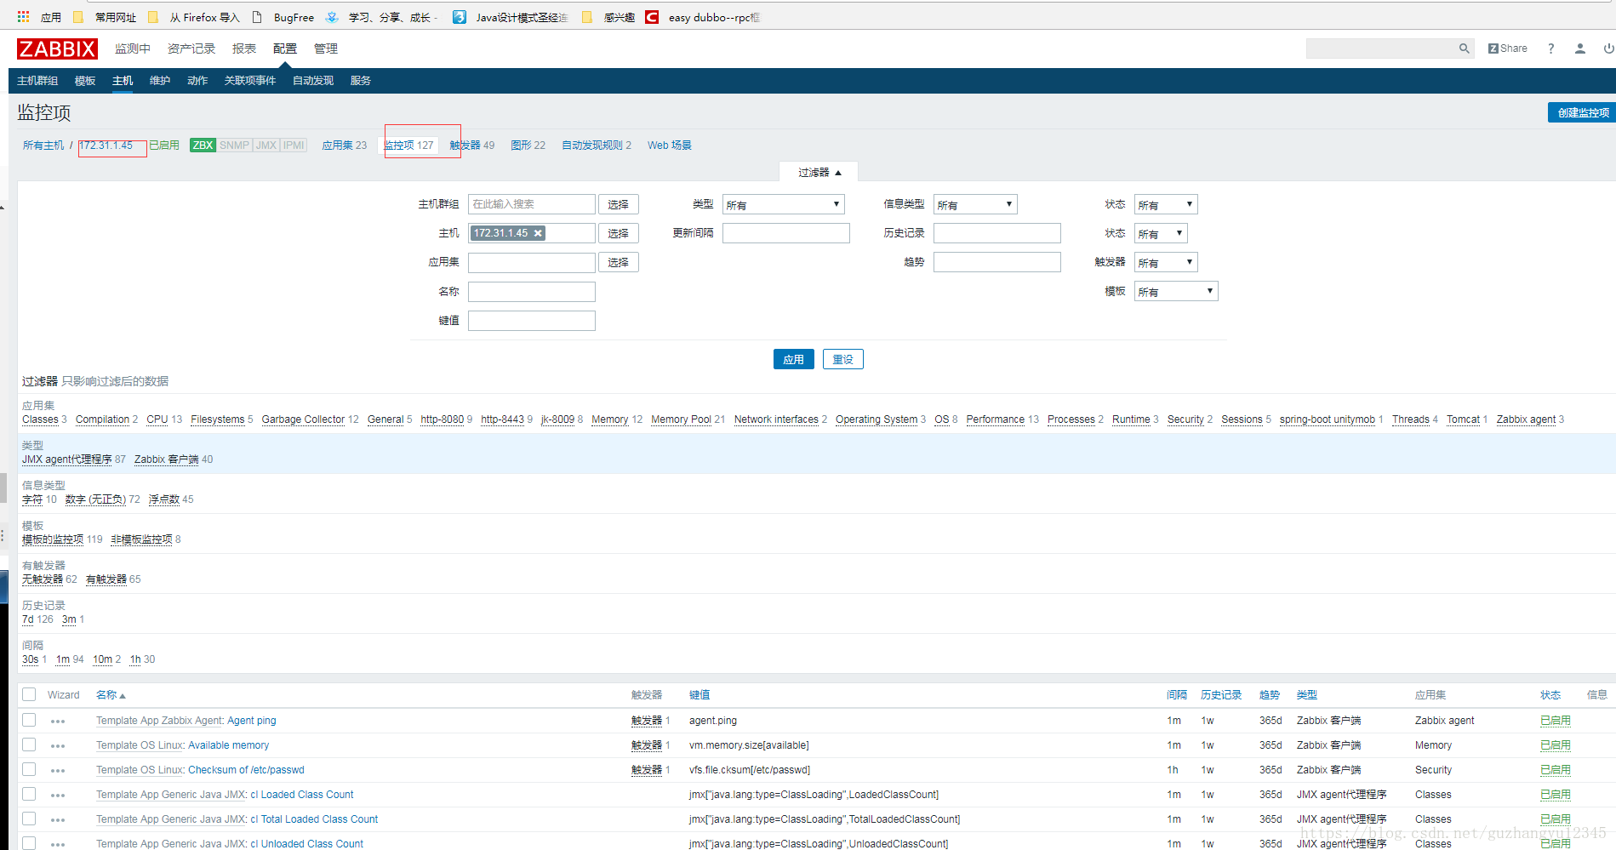Switch to 图形 22 tab
The height and width of the screenshot is (850, 1616).
tap(528, 145)
